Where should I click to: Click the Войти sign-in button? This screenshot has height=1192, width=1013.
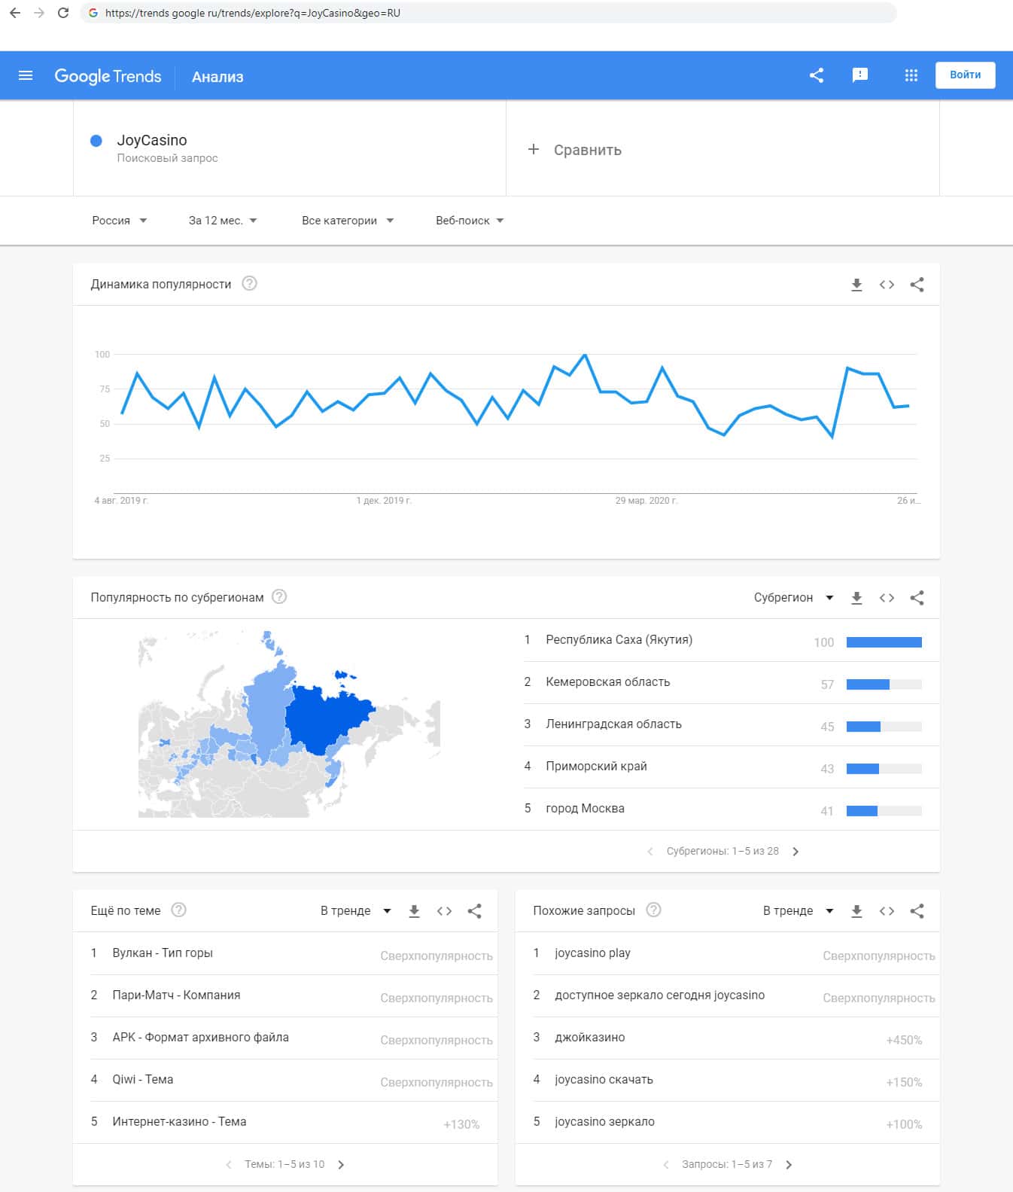pos(965,75)
